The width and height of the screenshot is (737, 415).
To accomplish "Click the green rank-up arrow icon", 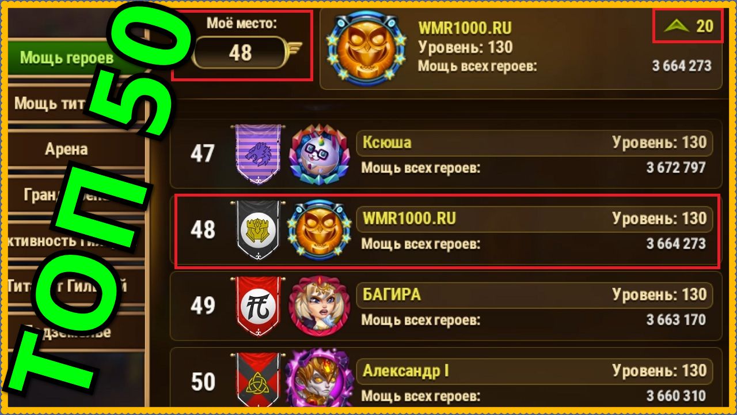I will pos(677,26).
